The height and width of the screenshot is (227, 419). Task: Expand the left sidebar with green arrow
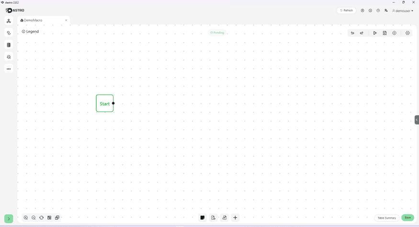pos(9,218)
